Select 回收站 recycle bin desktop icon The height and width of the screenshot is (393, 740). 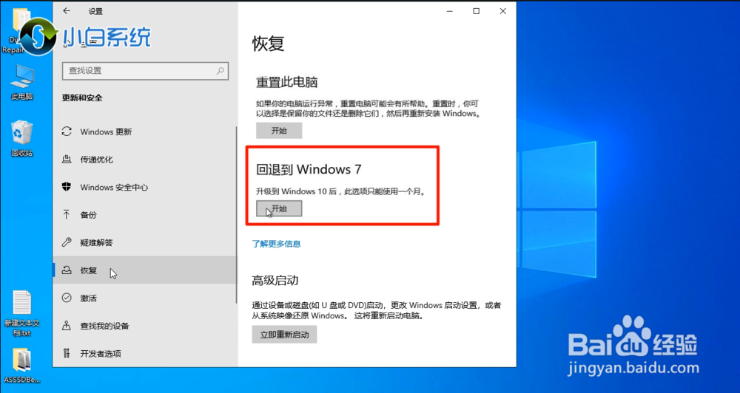[21, 139]
